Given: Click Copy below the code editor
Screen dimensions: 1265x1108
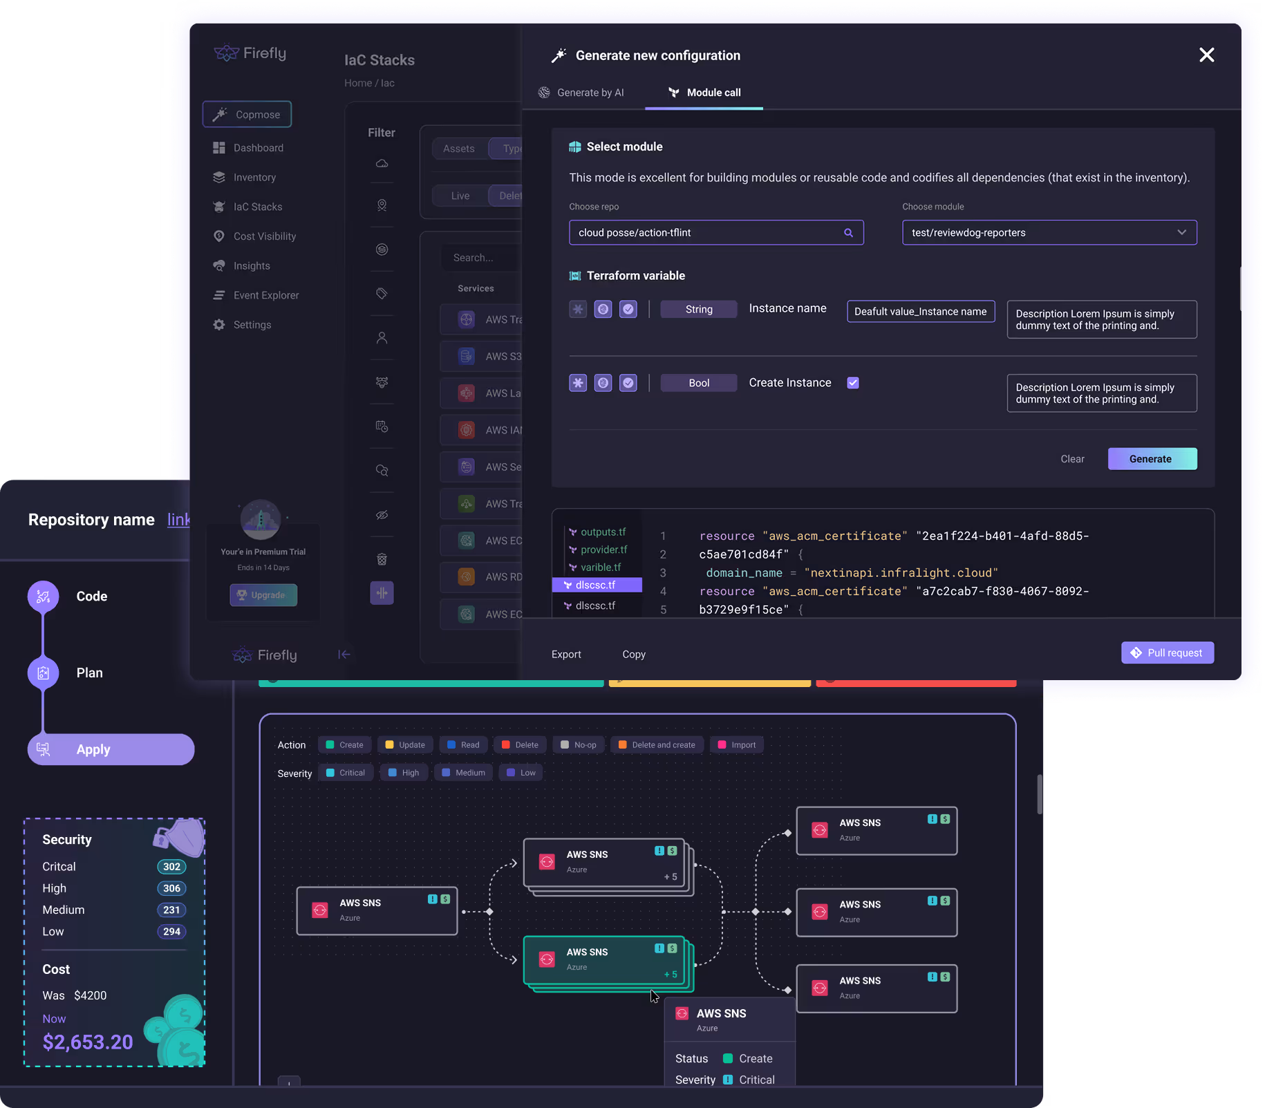Looking at the screenshot, I should click(x=634, y=655).
